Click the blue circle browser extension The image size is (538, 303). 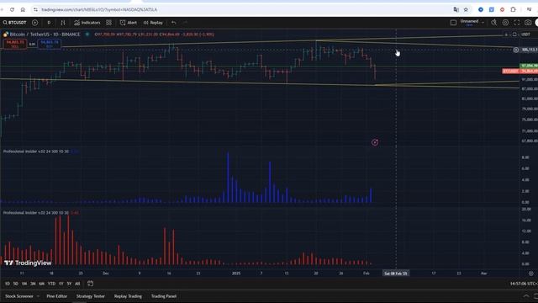coord(481,9)
